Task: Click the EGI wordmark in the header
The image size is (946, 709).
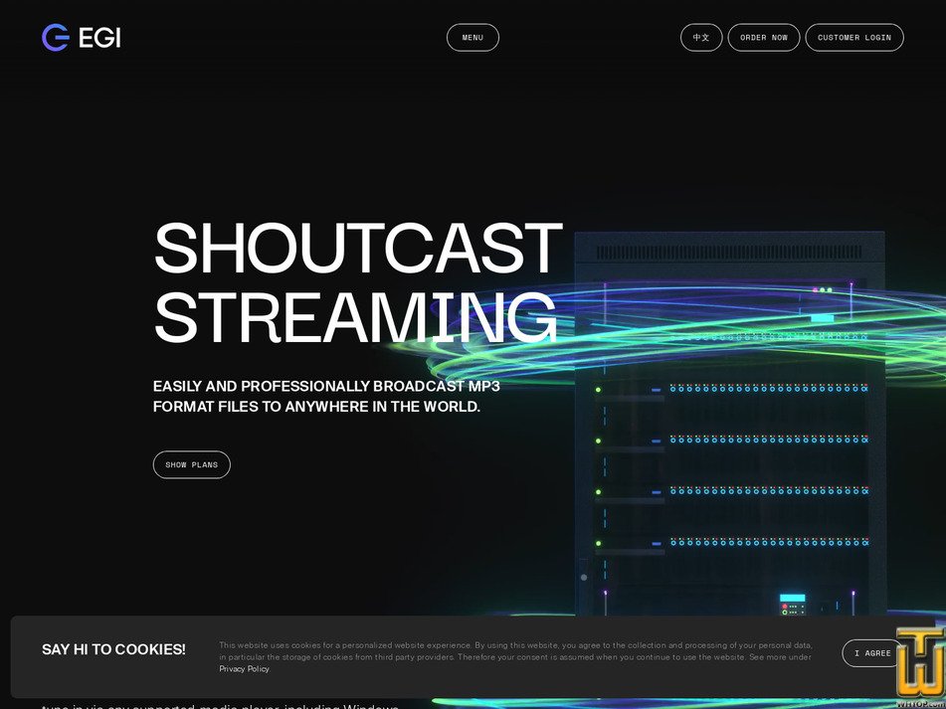Action: coord(98,38)
